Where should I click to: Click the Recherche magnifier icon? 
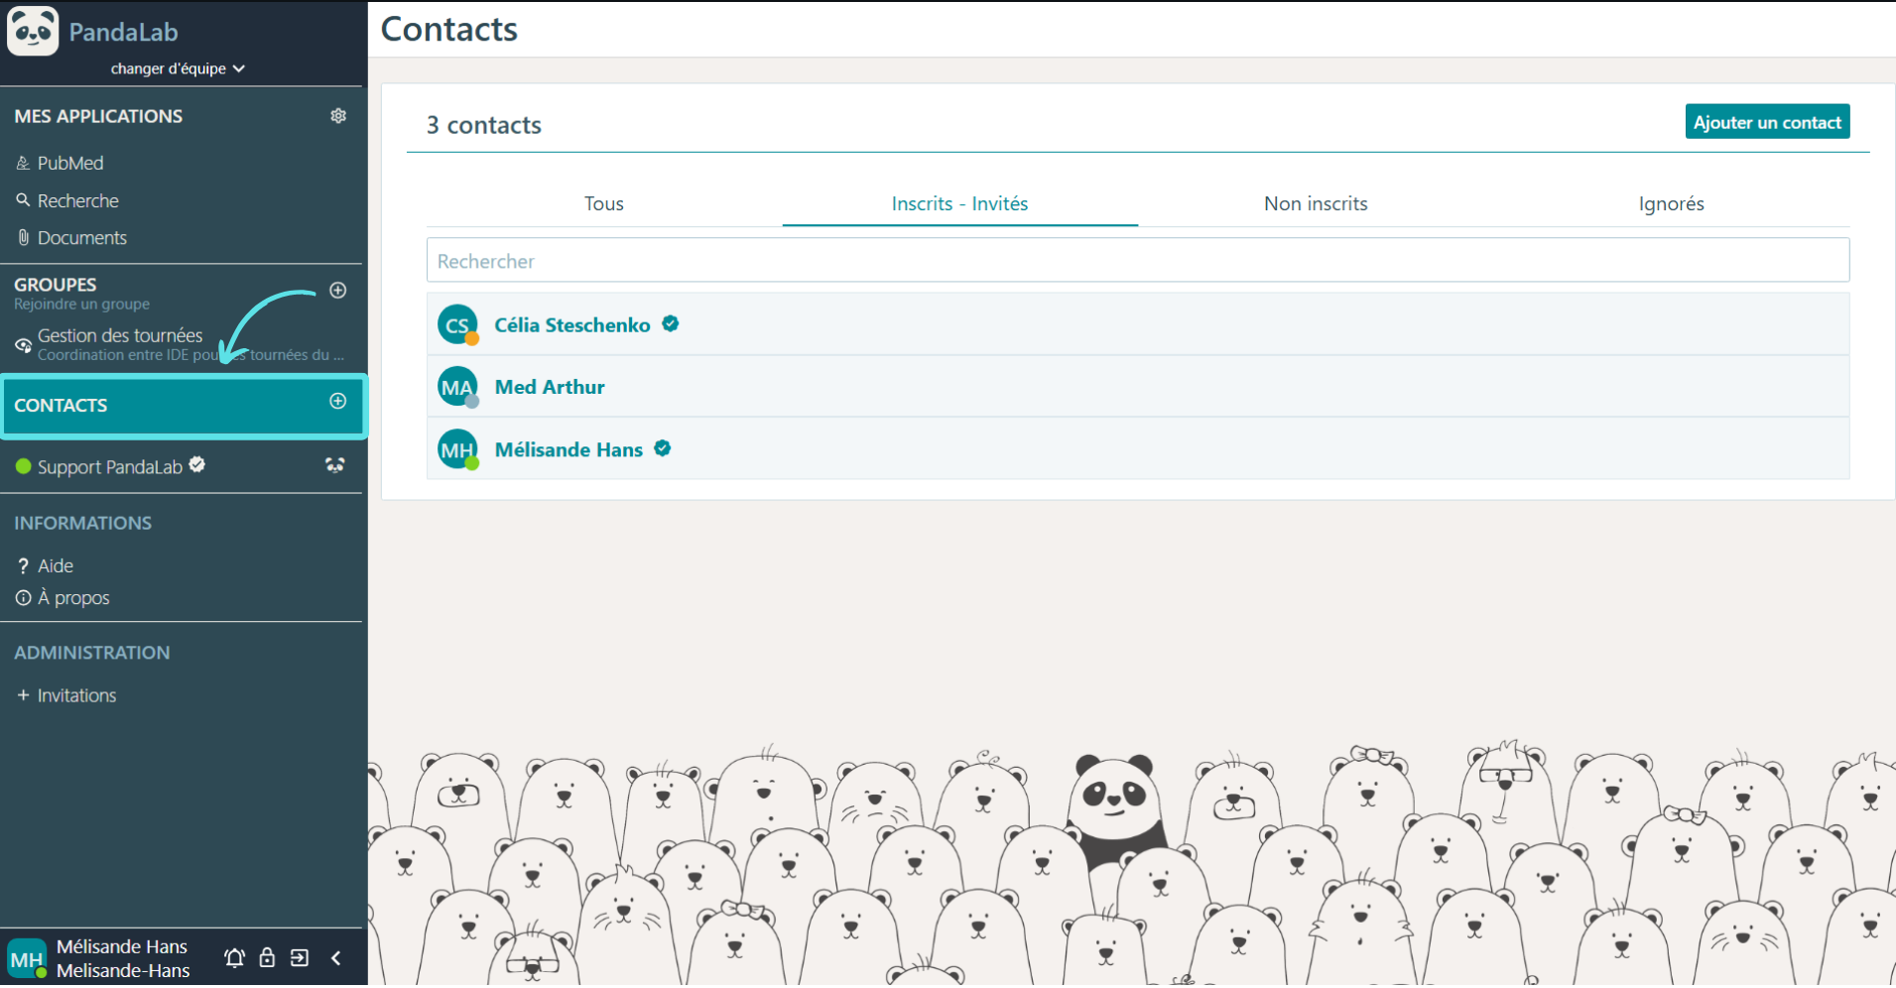[23, 200]
